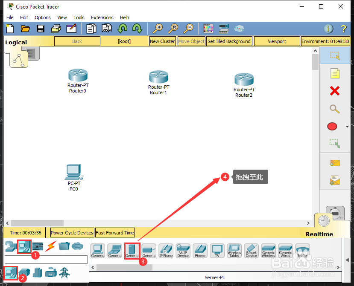354x286 pixels.
Task: Click the New file icon
Action: pyautogui.click(x=10, y=29)
